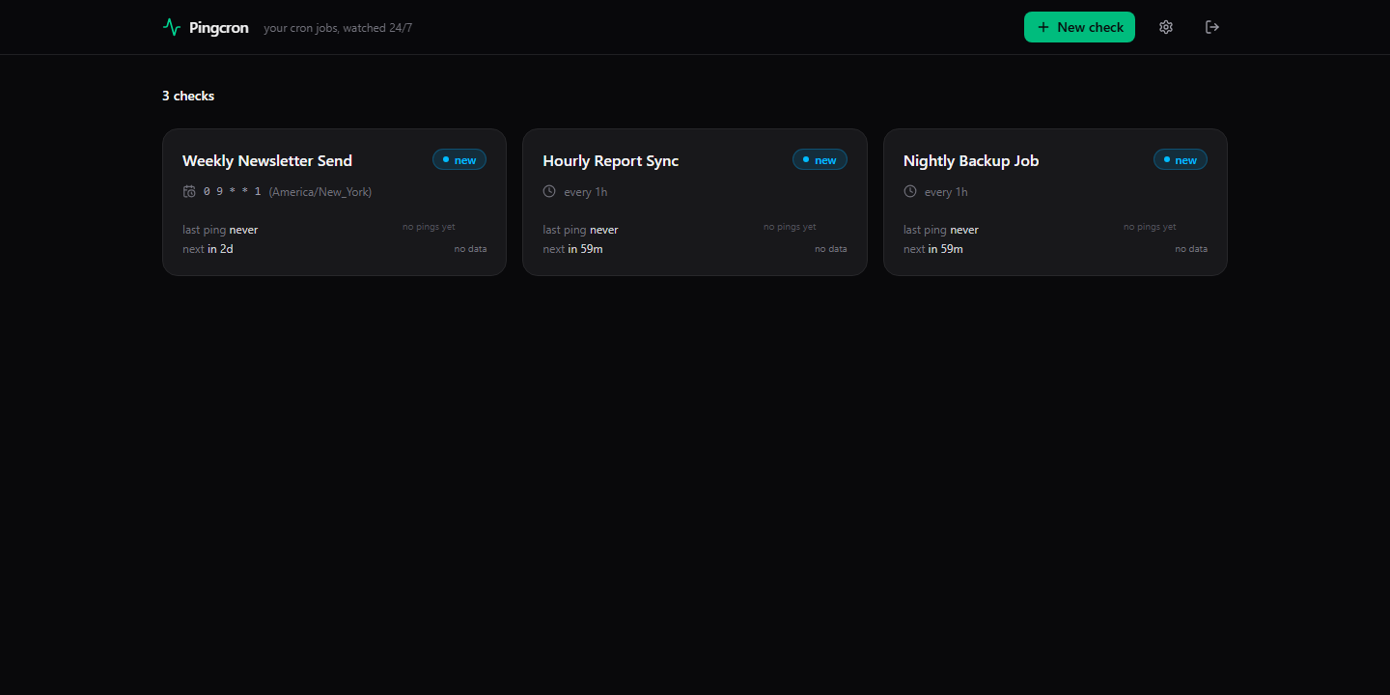This screenshot has height=695, width=1390.
Task: Open settings via the gear icon
Action: (1166, 27)
